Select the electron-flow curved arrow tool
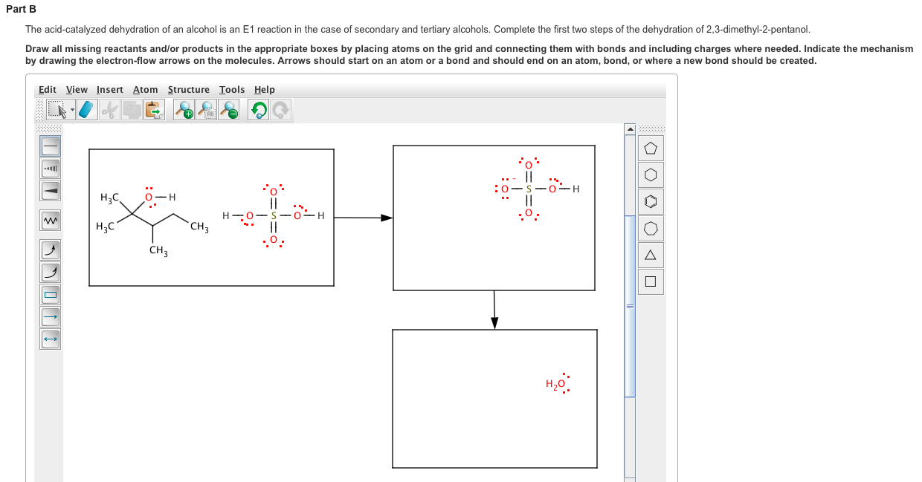This screenshot has height=482, width=922. pos(49,250)
